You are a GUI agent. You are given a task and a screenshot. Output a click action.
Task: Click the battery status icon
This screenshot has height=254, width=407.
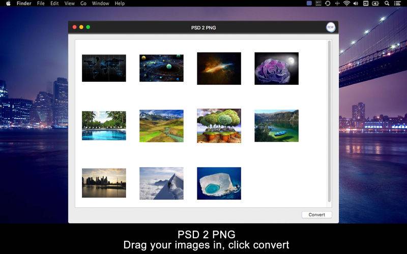click(x=375, y=4)
